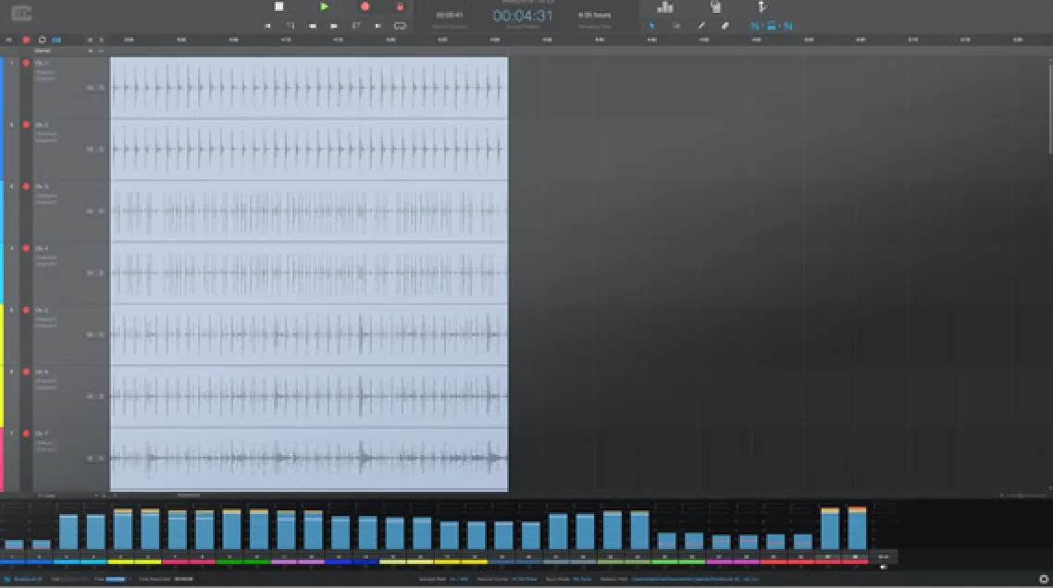The width and height of the screenshot is (1053, 588).
Task: Toggle the loop button in the transport
Action: [400, 26]
